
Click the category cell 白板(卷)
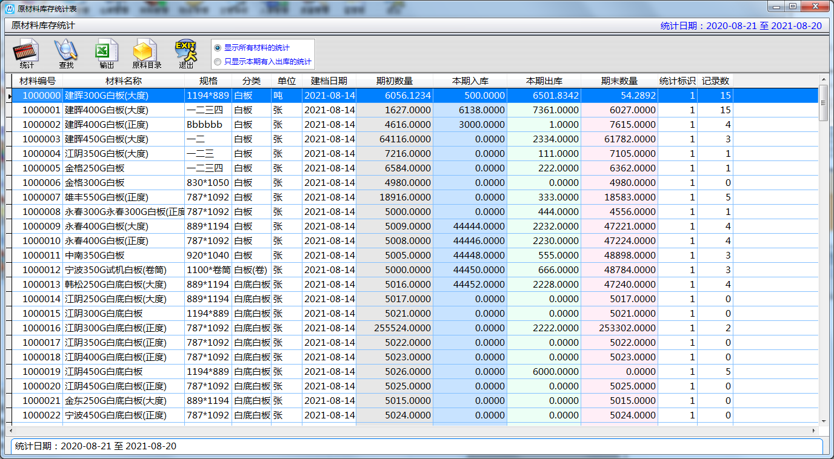click(x=252, y=270)
